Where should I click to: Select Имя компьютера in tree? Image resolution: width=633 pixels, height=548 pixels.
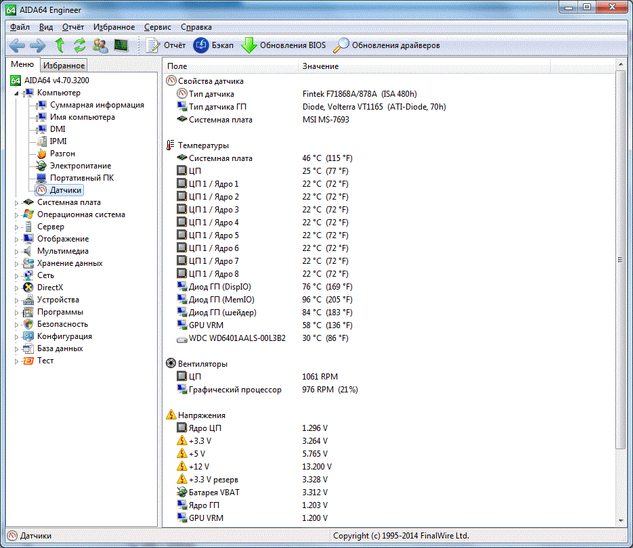coord(83,117)
